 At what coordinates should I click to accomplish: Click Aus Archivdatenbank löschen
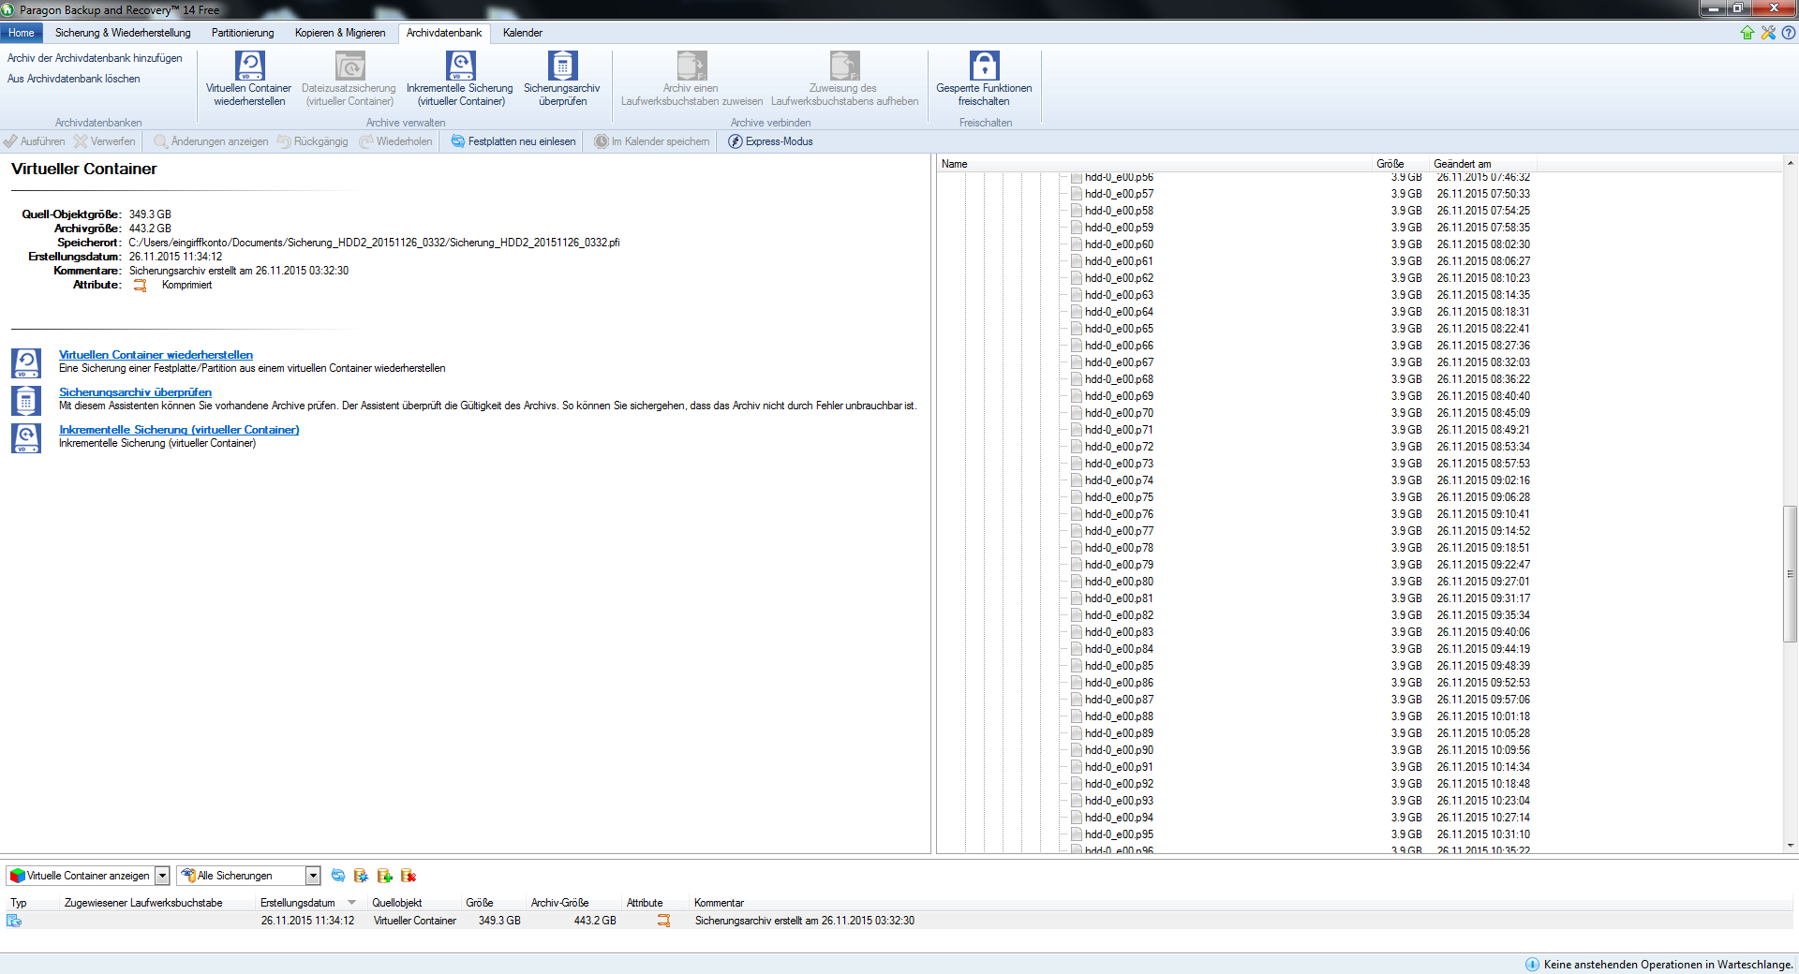(x=74, y=79)
